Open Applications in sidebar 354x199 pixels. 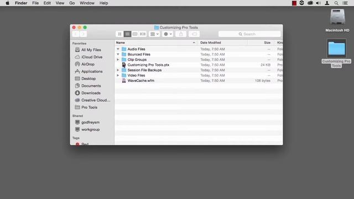click(x=92, y=71)
